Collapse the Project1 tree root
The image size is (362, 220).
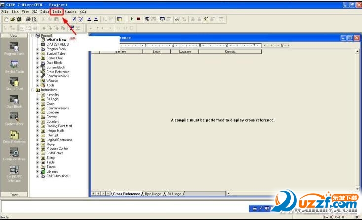[x=33, y=36]
